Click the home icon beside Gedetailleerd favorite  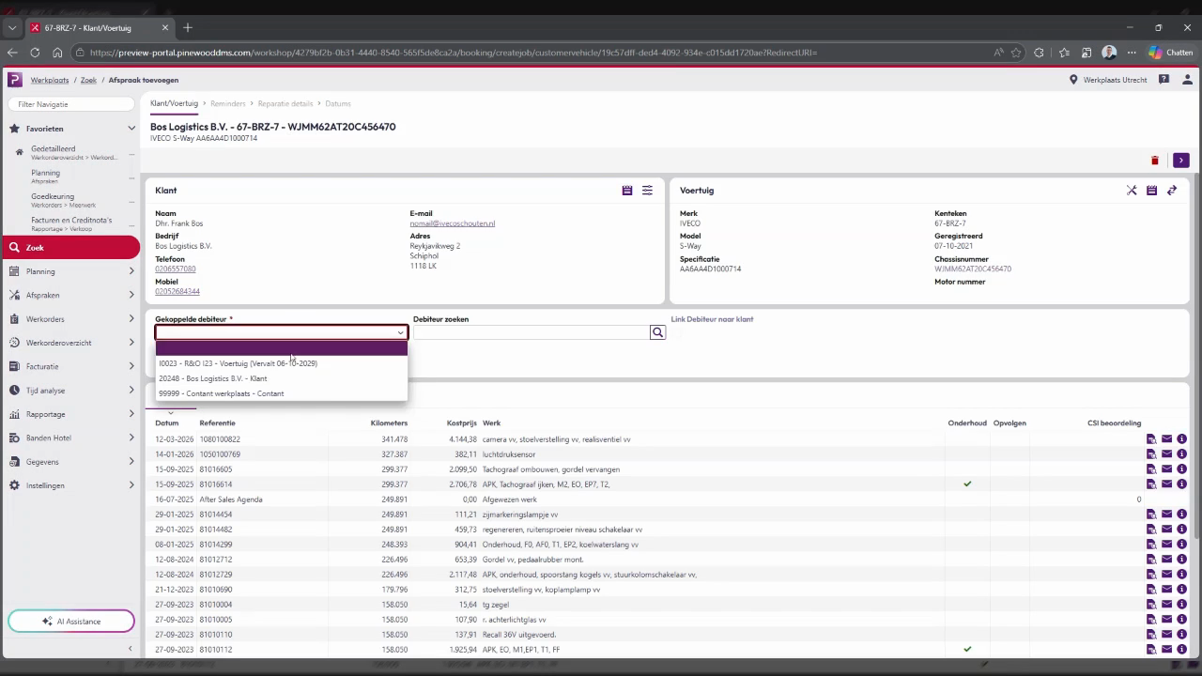(x=19, y=152)
